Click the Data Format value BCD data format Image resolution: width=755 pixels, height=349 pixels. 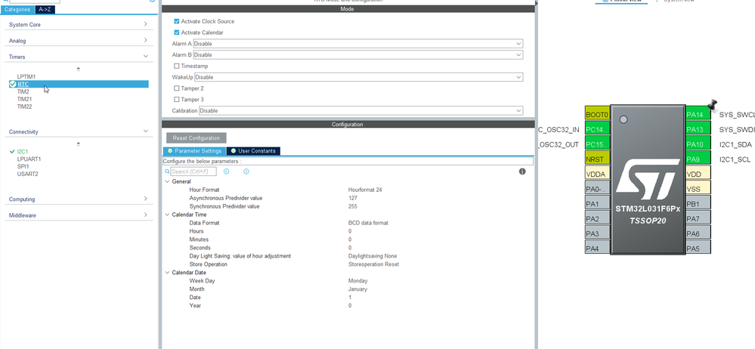click(368, 223)
